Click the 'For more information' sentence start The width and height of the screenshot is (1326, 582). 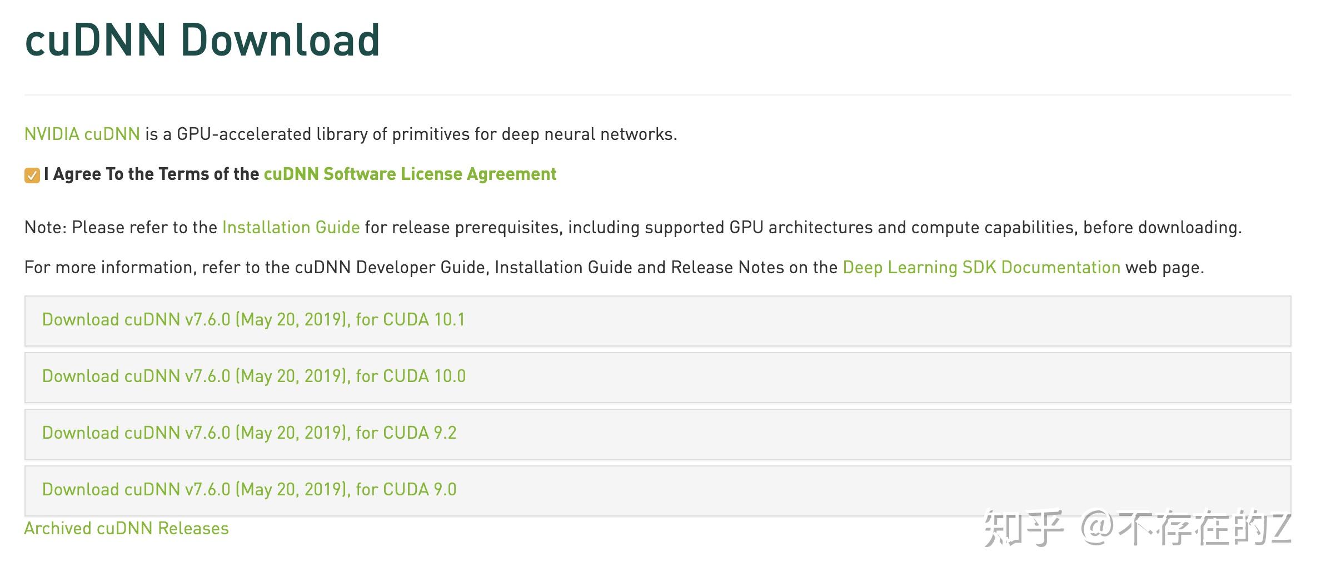tap(108, 268)
